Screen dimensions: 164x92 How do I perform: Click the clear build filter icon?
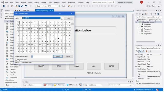[80, 85]
